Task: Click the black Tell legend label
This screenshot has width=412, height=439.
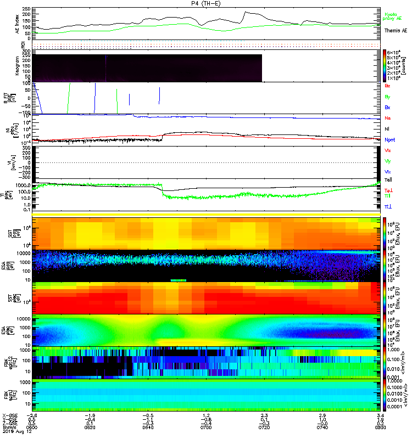Action: click(x=388, y=180)
